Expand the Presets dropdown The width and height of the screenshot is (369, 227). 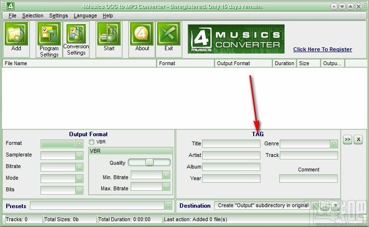168,205
